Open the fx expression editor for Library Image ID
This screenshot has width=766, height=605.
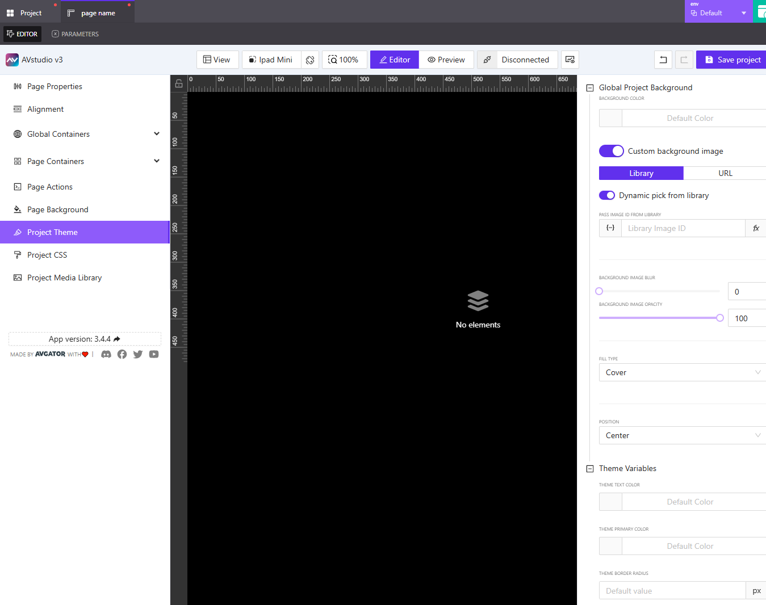pyautogui.click(x=756, y=228)
